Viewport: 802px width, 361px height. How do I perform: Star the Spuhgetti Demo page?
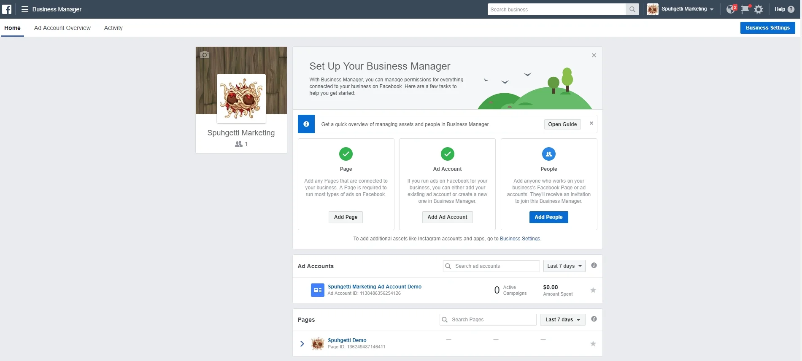(x=593, y=344)
